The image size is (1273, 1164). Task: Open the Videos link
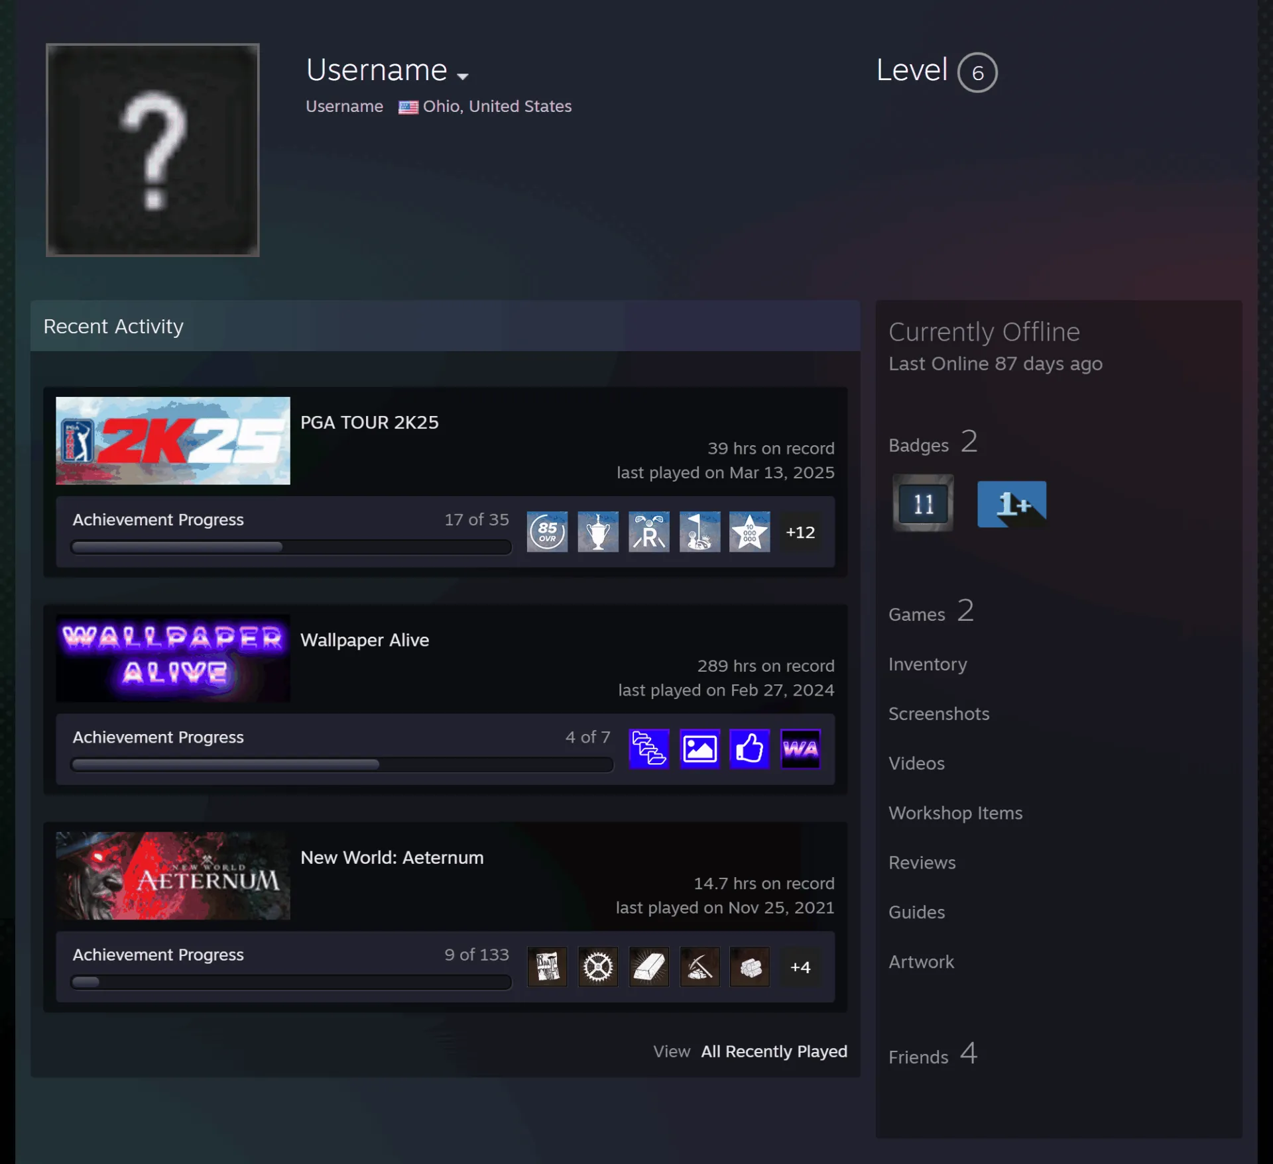(916, 763)
